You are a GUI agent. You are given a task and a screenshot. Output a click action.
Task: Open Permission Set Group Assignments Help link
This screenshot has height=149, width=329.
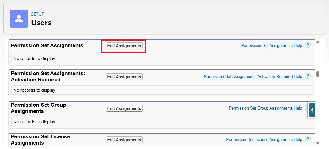point(266,108)
